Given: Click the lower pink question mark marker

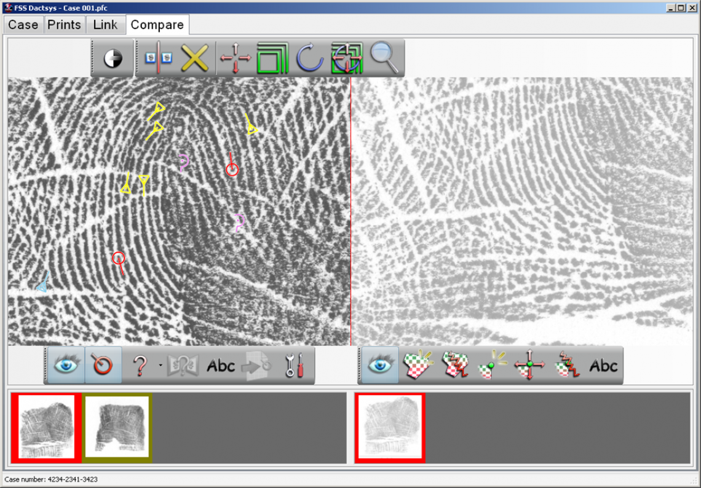Looking at the screenshot, I should tap(239, 222).
